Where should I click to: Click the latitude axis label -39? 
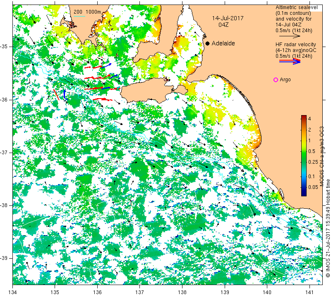[x=5, y=258]
